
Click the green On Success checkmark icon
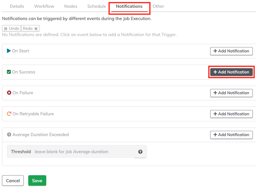9,72
